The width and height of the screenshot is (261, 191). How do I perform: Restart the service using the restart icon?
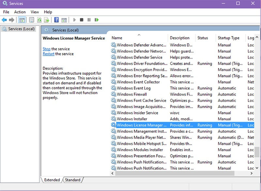coord(96,20)
